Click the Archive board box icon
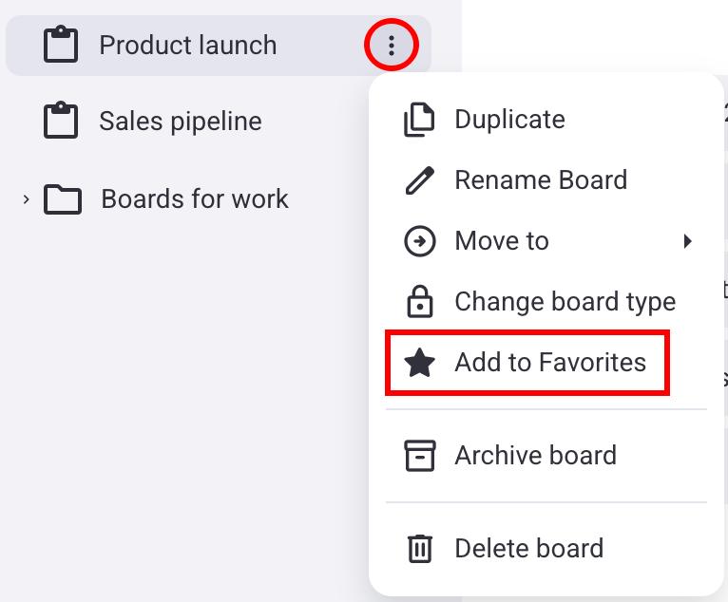 (419, 456)
